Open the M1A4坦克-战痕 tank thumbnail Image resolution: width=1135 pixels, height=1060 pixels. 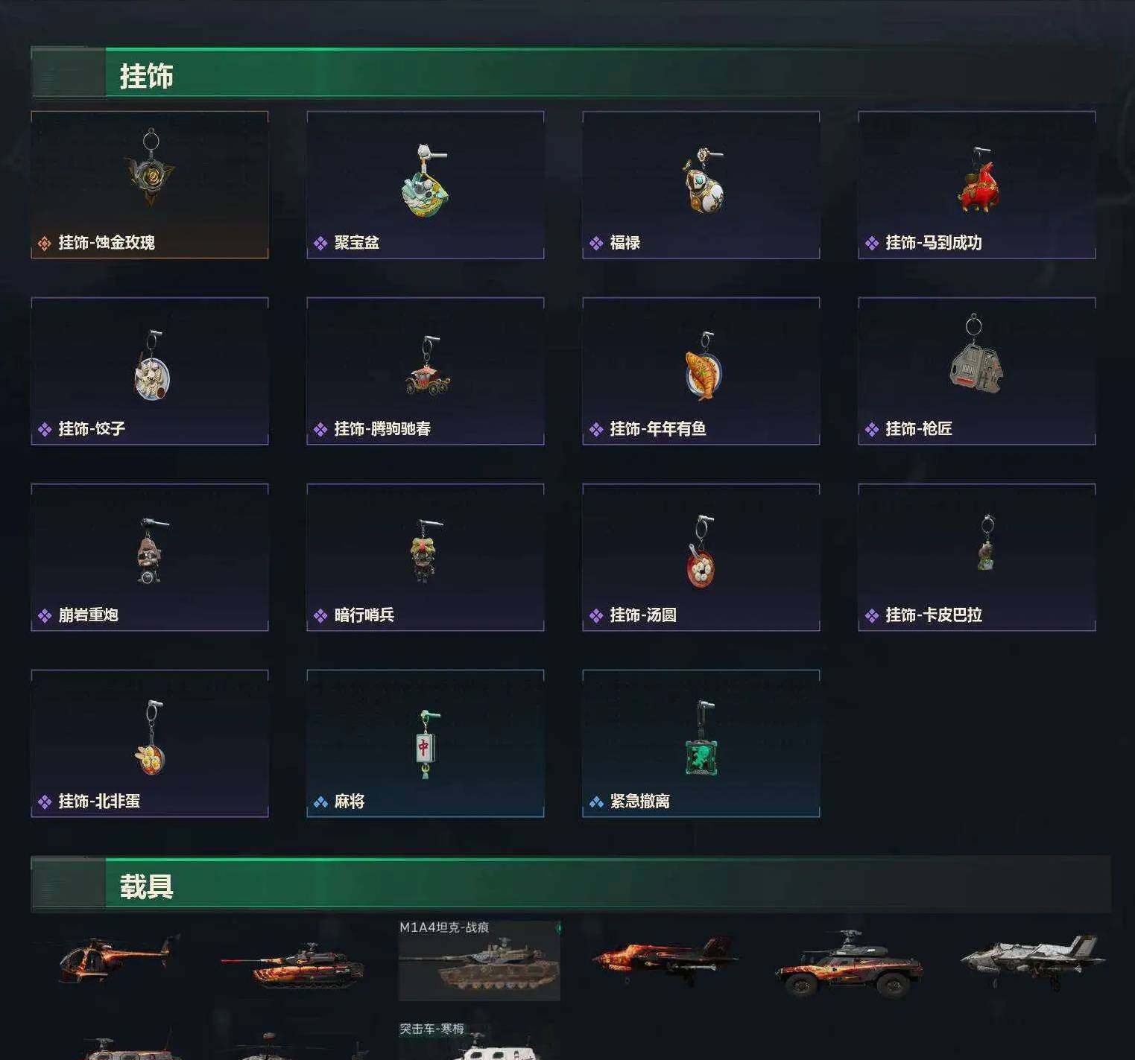point(479,961)
